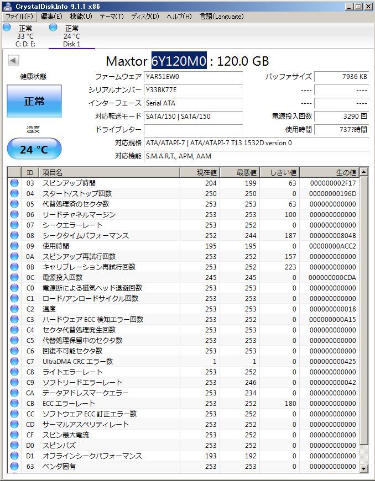Click the 対応機能 field S.M.A.R.T., APM, AAM
Screen dimensions: 375x481
256,156
